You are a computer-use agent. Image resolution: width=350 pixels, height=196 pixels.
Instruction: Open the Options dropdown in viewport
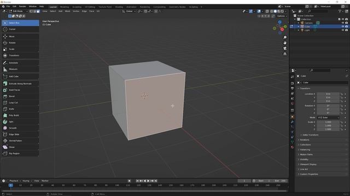[282, 16]
